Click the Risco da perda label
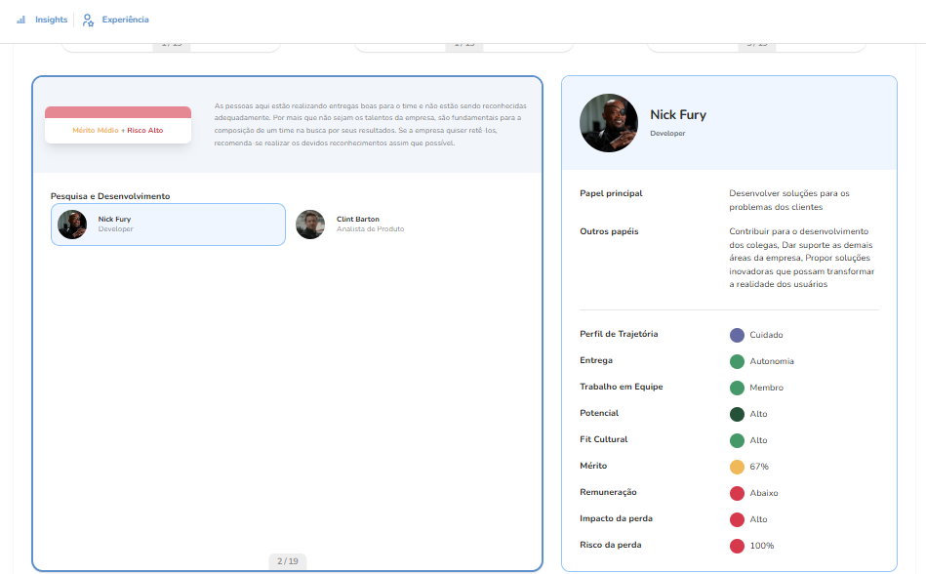This screenshot has height=574, width=926. pyautogui.click(x=611, y=545)
